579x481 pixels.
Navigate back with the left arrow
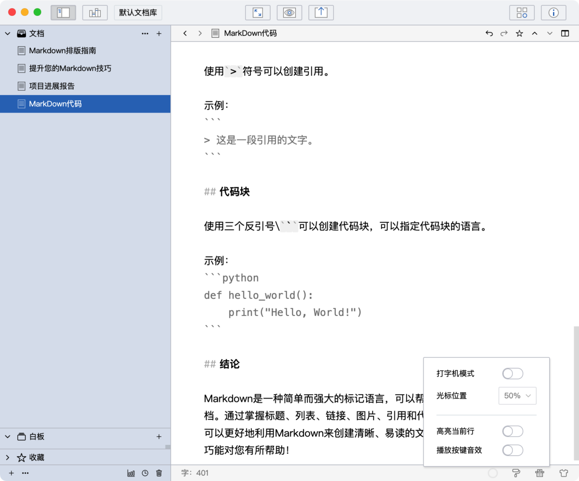(185, 34)
